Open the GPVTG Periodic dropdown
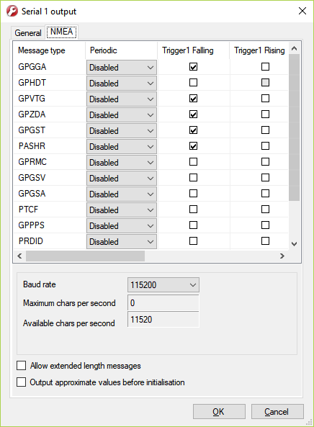Viewport: 314px width, 427px height. tap(122, 99)
